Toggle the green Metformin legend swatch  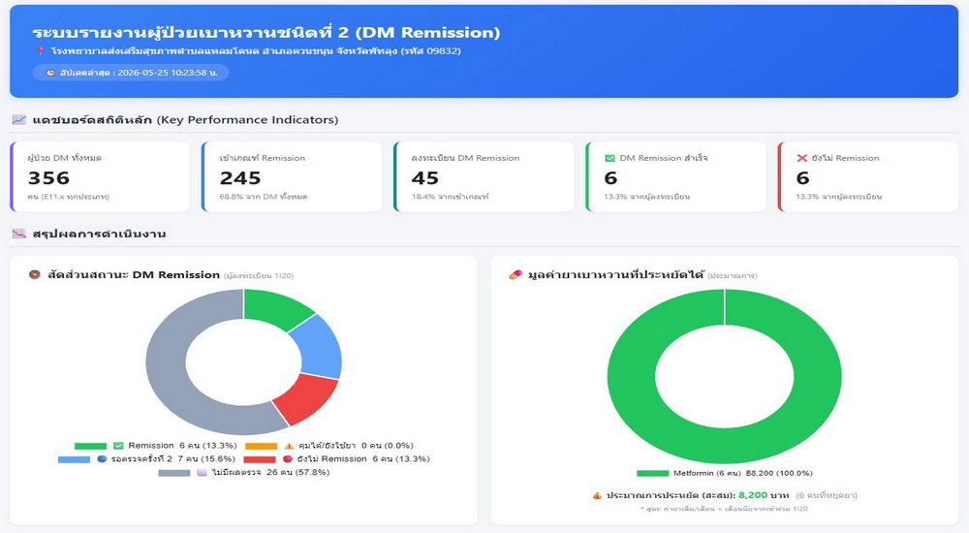[x=652, y=474]
